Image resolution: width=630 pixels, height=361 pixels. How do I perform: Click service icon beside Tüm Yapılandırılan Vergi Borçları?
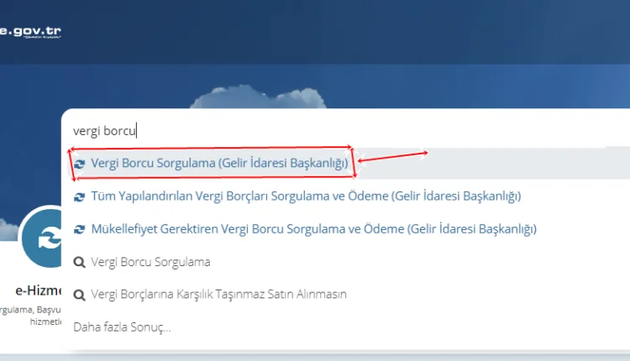pyautogui.click(x=80, y=196)
